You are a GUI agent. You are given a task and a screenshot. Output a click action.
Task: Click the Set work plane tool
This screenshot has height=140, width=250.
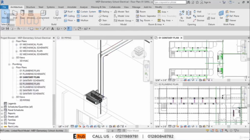221,15
